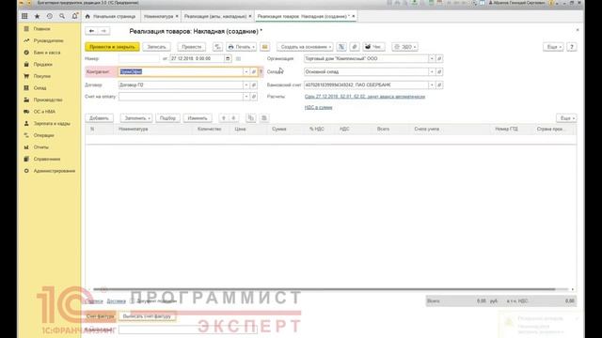Open the Заполнить dropdown
The width and height of the screenshot is (602, 338).
tap(137, 118)
